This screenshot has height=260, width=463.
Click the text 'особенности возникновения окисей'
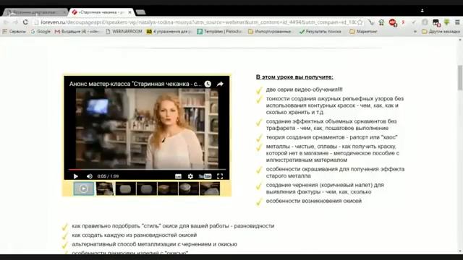pos(314,201)
